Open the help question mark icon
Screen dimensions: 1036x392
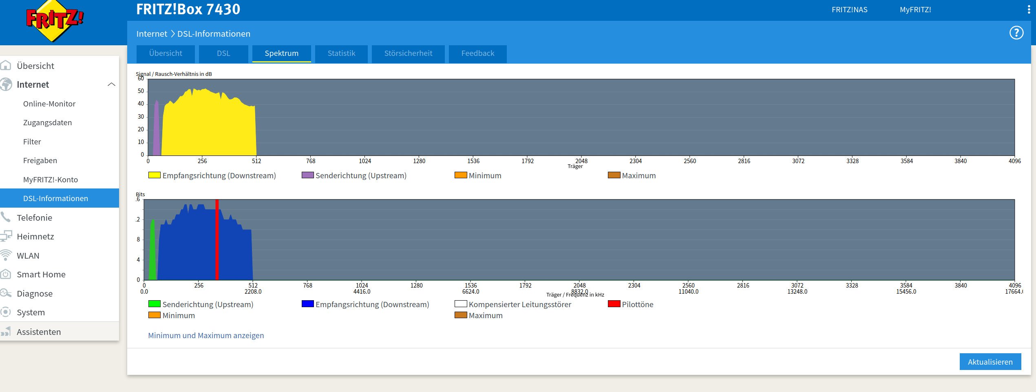tap(1016, 33)
